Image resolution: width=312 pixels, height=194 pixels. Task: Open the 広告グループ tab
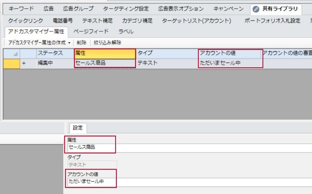(x=78, y=9)
